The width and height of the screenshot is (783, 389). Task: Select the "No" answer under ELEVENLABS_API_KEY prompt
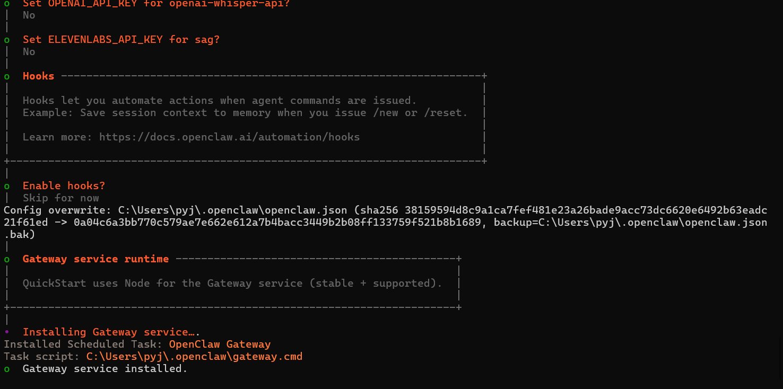click(29, 52)
